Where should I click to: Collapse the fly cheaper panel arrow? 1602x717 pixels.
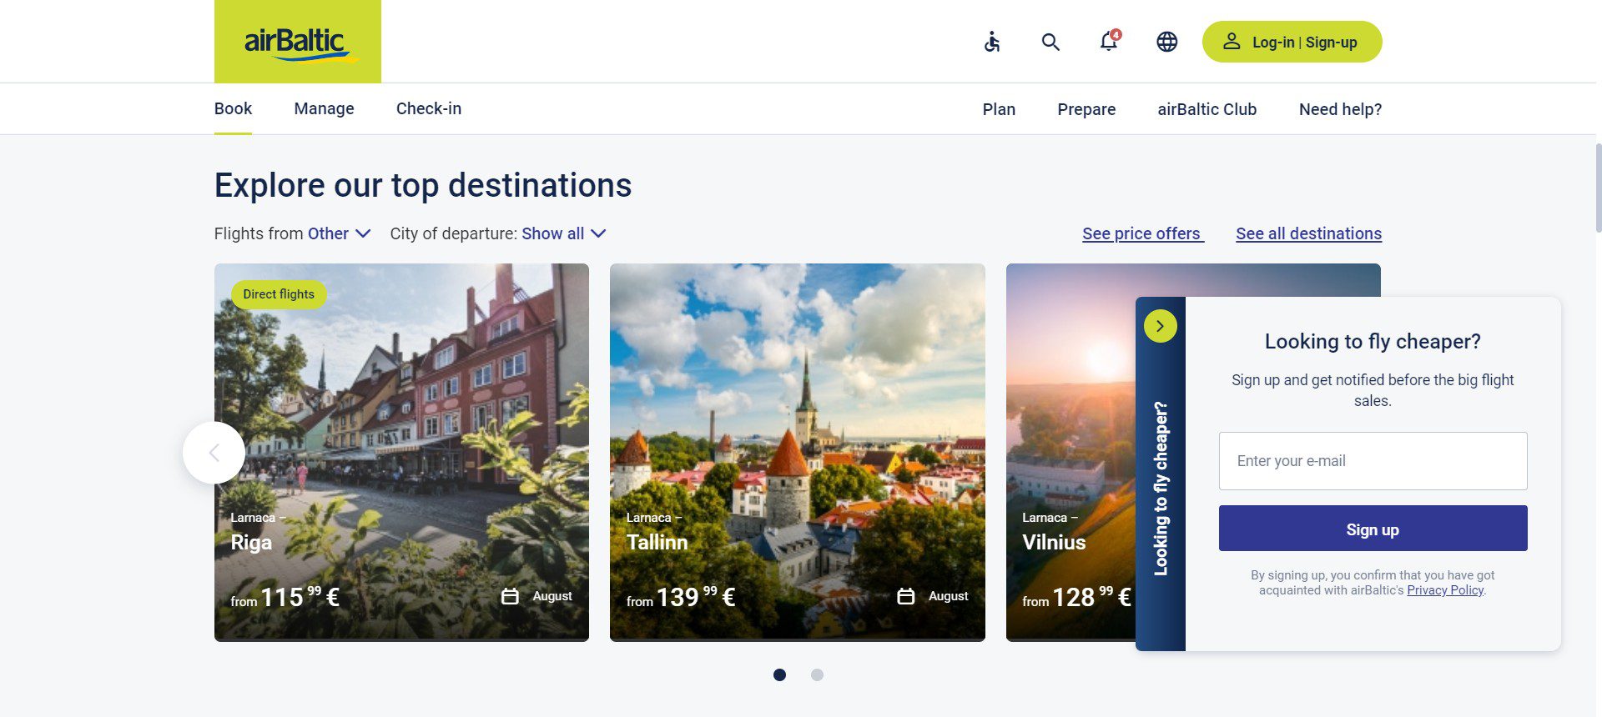tap(1160, 326)
